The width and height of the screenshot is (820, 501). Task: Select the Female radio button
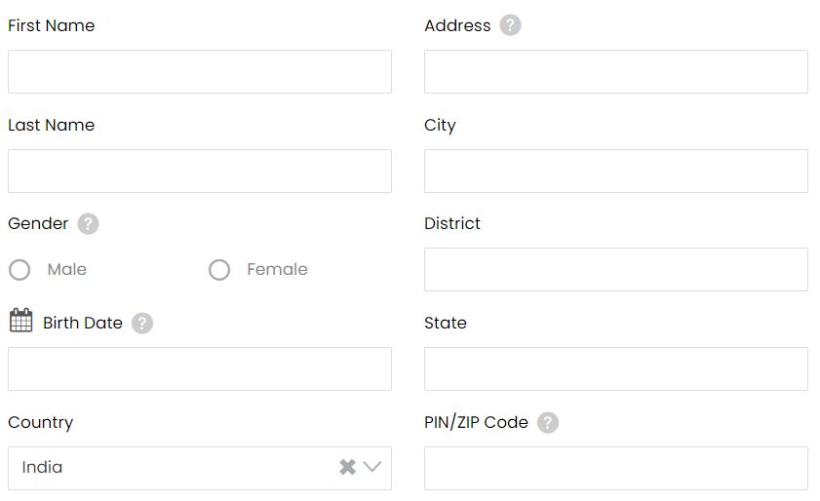tap(219, 270)
